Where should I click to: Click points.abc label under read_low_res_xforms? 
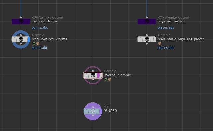pyautogui.click(x=40, y=48)
